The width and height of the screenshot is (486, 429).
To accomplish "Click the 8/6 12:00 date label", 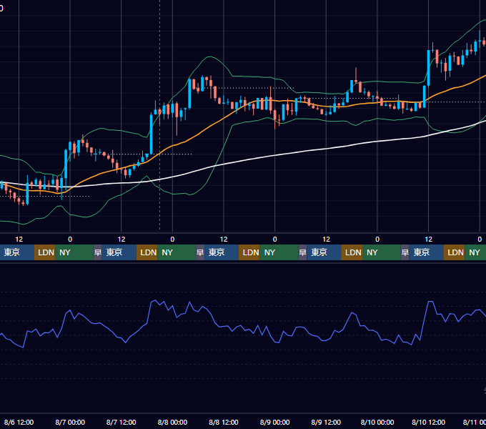I will click(19, 422).
